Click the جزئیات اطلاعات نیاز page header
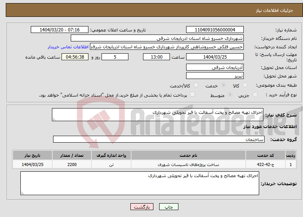The width and height of the screenshot is (303, 217). pyautogui.click(x=275, y=10)
